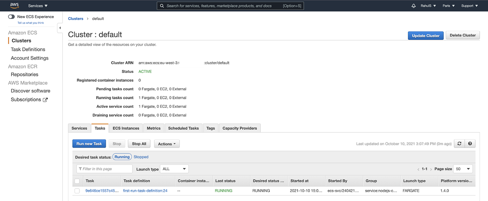Open the Scheduled Tasks tab
Viewport: 488px width, 201px height.
click(x=183, y=128)
